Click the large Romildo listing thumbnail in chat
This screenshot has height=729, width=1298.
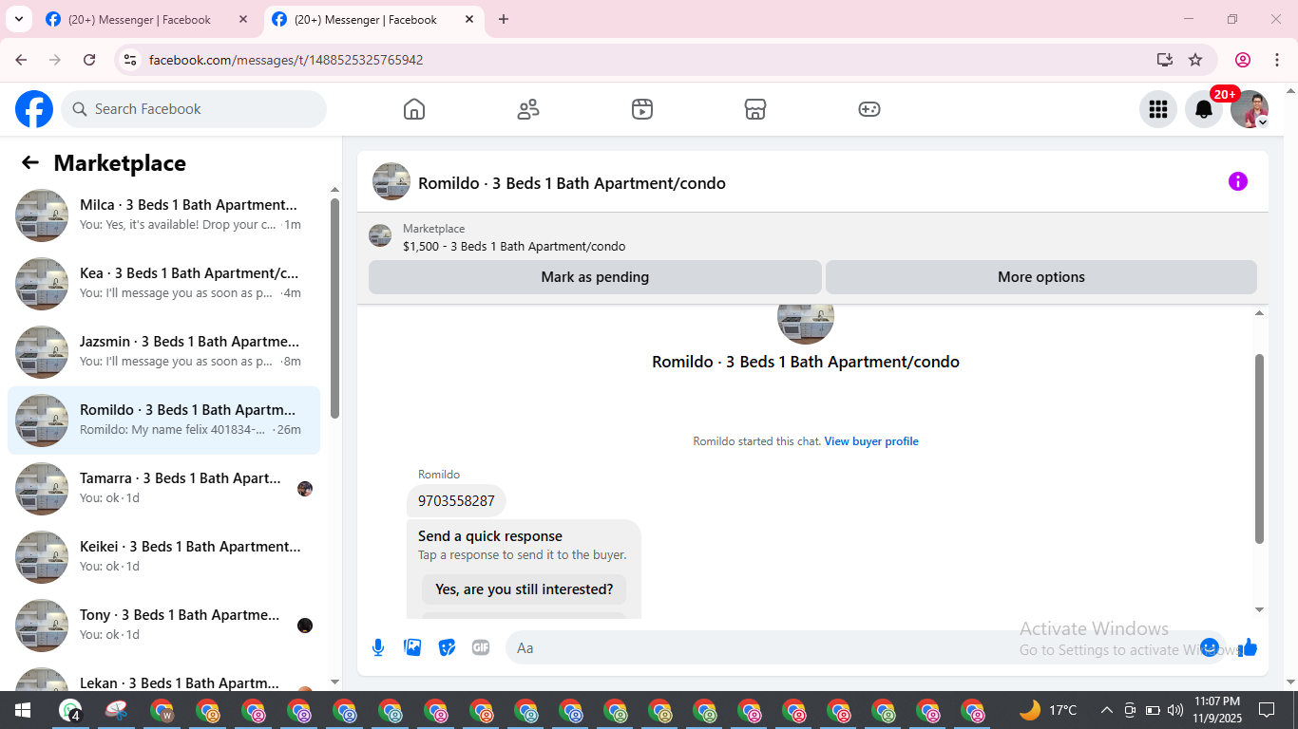tap(806, 323)
